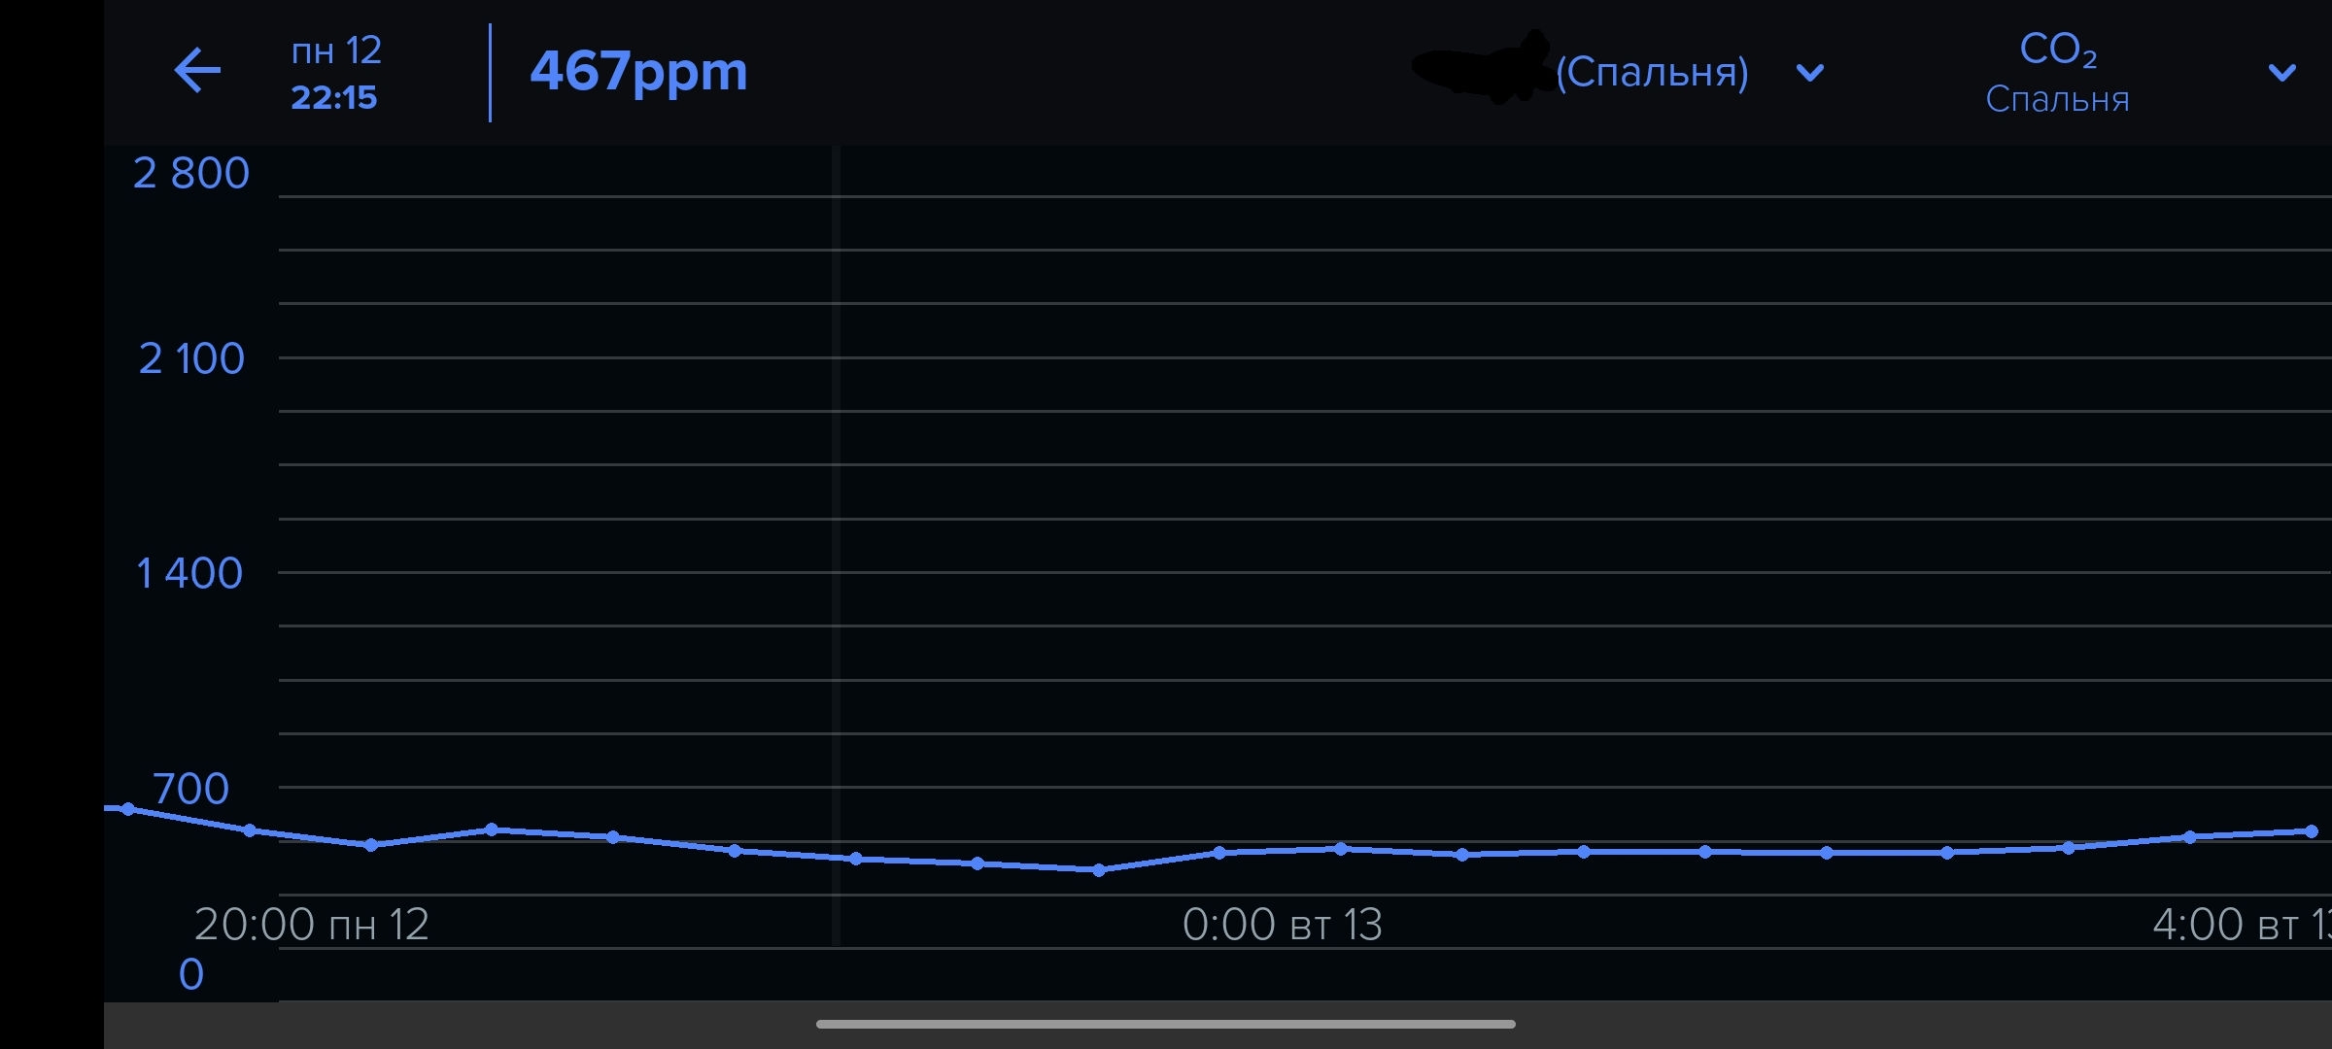Select the leftmost data point on chart

(x=127, y=809)
